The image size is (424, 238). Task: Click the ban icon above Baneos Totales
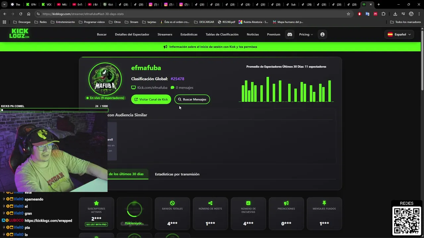coord(172,203)
